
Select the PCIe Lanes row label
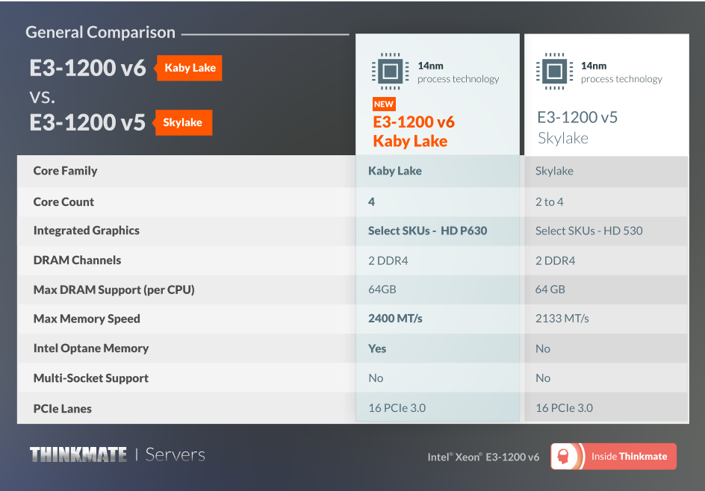pyautogui.click(x=63, y=409)
